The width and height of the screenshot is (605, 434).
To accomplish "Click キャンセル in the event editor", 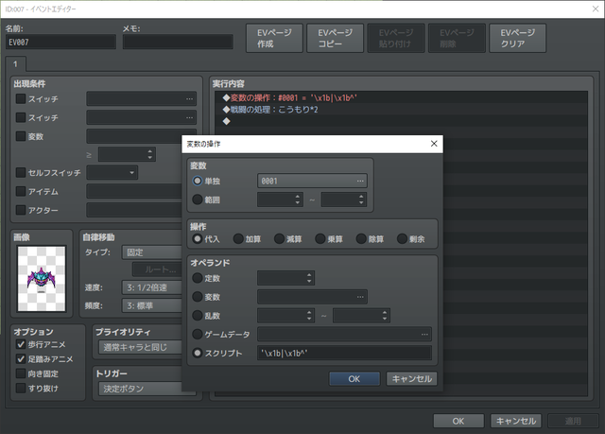I will 516,421.
